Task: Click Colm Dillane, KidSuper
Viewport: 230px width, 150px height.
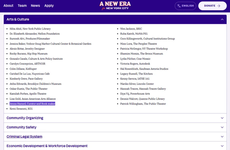Action: click(23, 69)
